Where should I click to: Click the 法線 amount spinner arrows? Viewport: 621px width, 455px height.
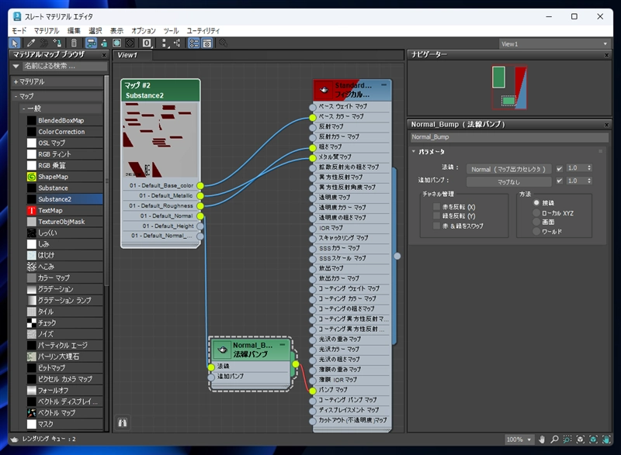click(x=591, y=168)
